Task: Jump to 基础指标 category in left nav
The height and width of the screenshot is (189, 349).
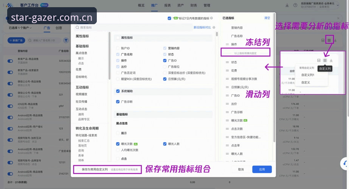Action: click(x=82, y=46)
